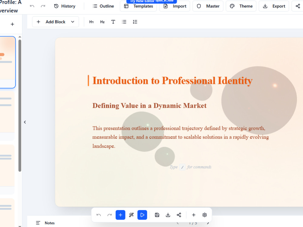This screenshot has height=227, width=303.
Task: Open the Templates gallery
Action: coord(138,6)
